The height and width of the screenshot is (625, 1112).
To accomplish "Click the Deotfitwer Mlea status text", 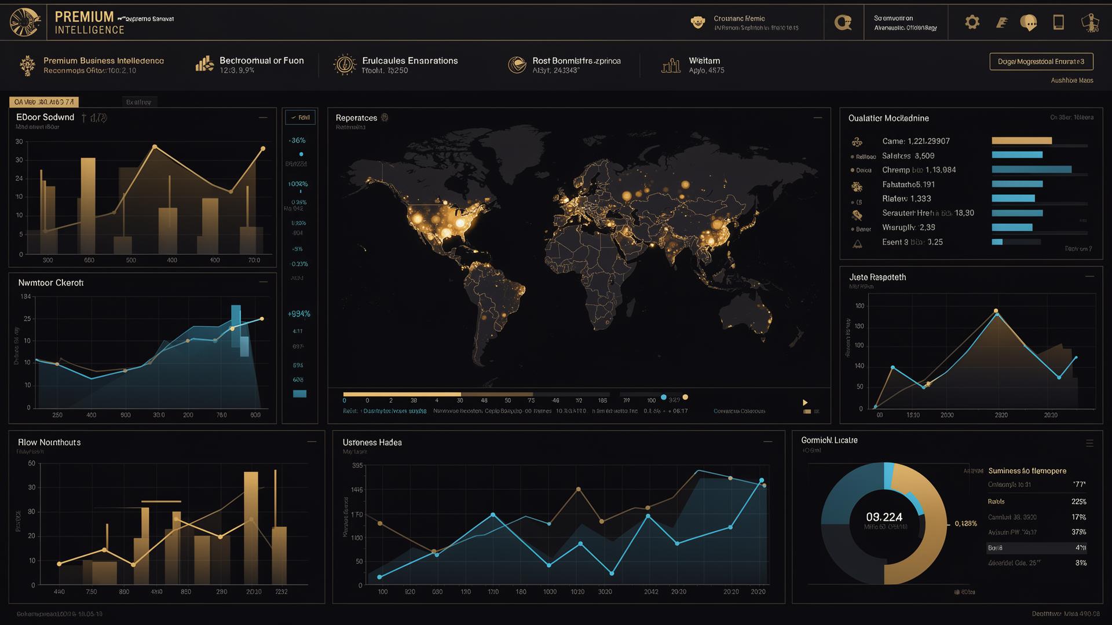I will point(1065,614).
